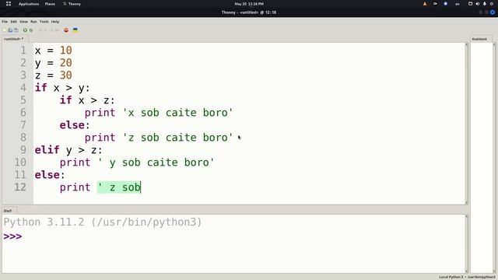Click line 2 code 'y = 20'
This screenshot has height=280, width=498.
pyautogui.click(x=54, y=63)
